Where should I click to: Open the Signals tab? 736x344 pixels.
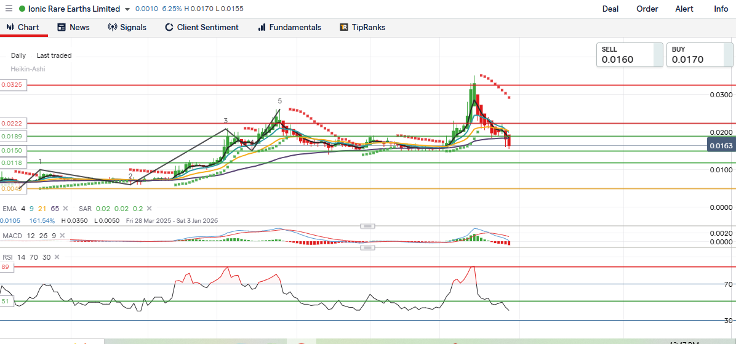coord(127,28)
